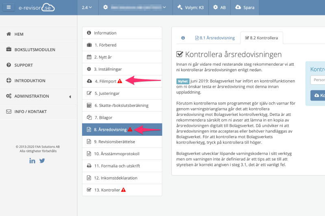Click the Person input field
The image size is (325, 216).
click(x=318, y=80)
